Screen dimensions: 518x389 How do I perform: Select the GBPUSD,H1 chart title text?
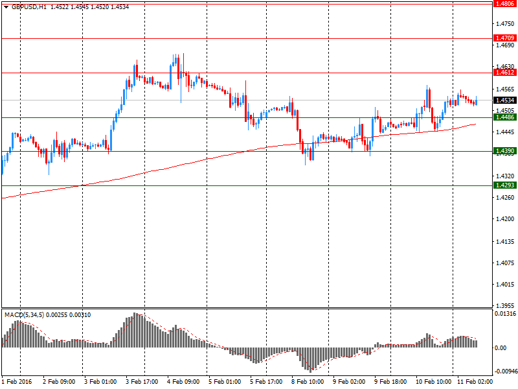point(29,7)
